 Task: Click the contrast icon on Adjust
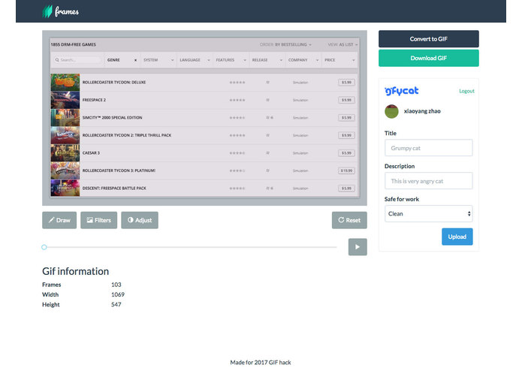tap(131, 220)
